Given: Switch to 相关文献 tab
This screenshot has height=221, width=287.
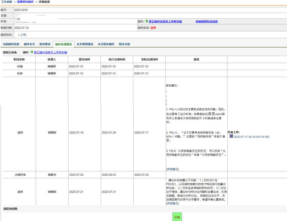Looking at the screenshot, I should click(x=124, y=44).
